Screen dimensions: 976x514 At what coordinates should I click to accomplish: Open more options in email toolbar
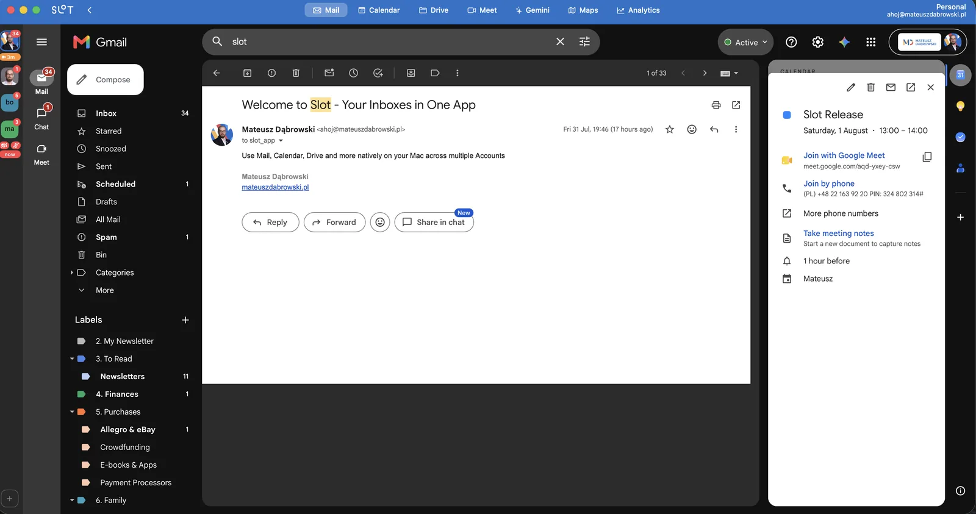pos(457,73)
